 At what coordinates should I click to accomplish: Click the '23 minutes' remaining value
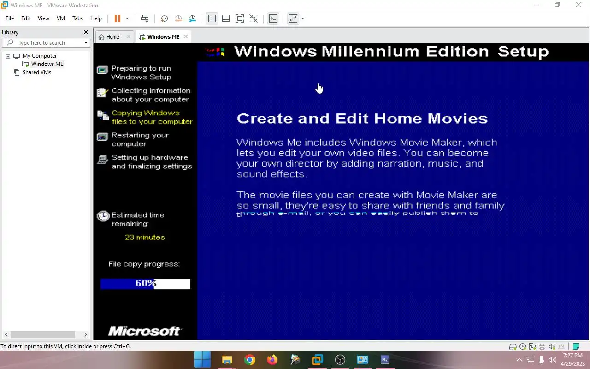point(145,237)
